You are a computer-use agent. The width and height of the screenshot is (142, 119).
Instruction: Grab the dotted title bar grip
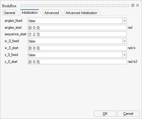[x=75, y=6]
